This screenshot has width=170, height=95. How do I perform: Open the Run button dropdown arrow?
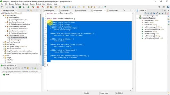click(x=31, y=7)
